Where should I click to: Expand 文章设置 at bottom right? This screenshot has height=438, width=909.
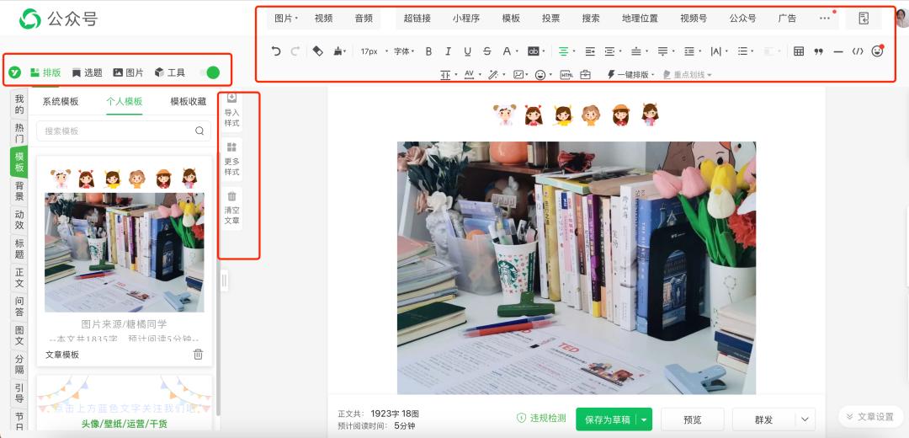[x=869, y=417]
